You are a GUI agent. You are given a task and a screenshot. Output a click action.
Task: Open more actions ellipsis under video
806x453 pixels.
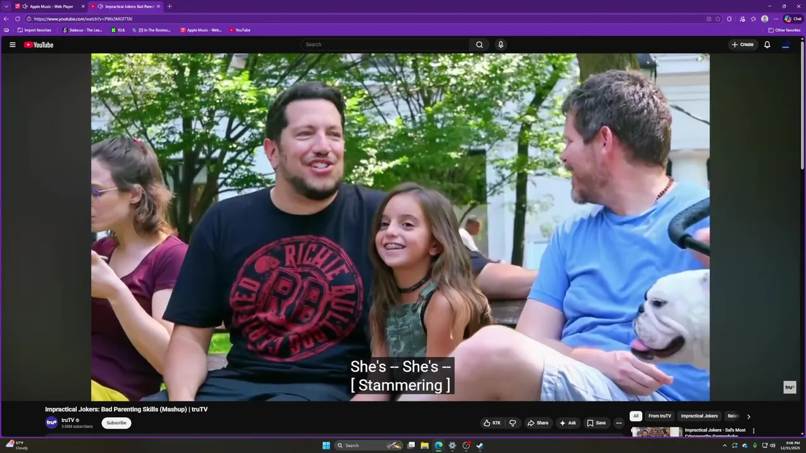click(618, 423)
